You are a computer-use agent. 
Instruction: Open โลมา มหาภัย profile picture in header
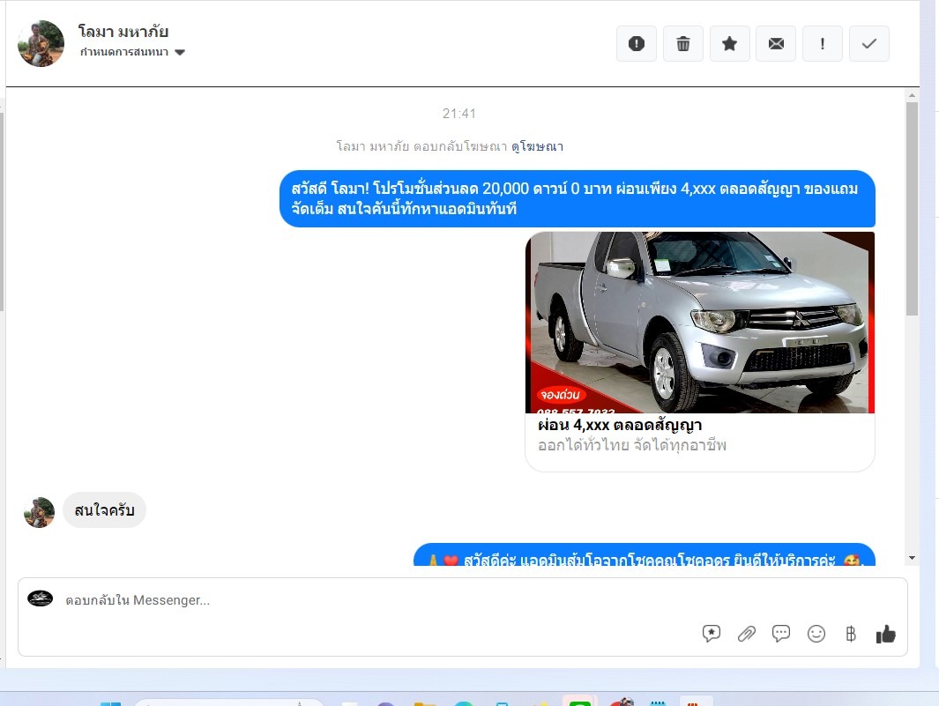point(41,43)
